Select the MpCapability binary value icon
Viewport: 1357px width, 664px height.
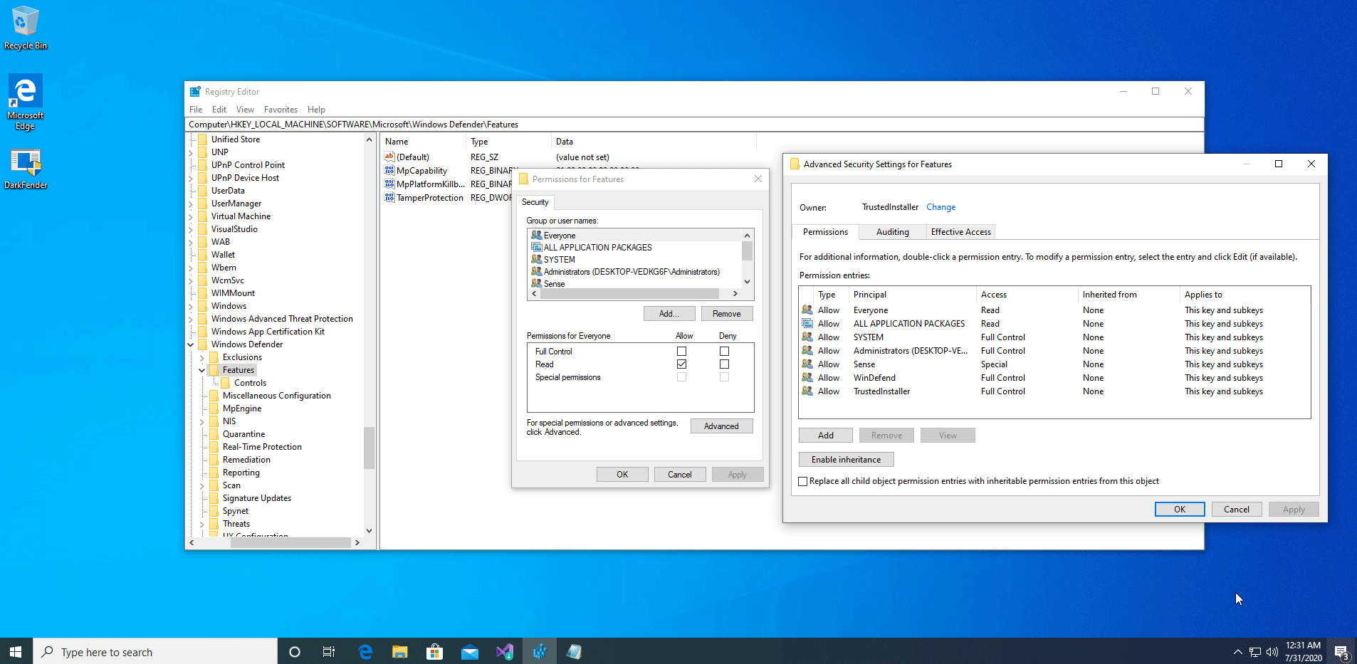tap(389, 171)
